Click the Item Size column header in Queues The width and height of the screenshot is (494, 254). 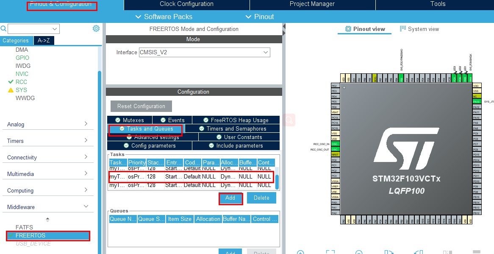[x=180, y=219]
